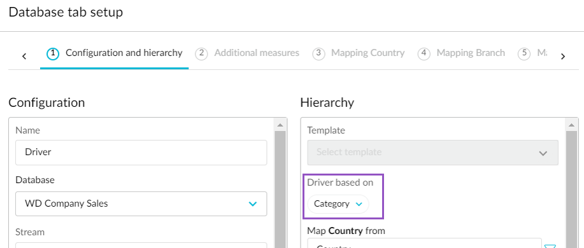
Task: Click the Name field containing Driver
Action: click(x=141, y=153)
